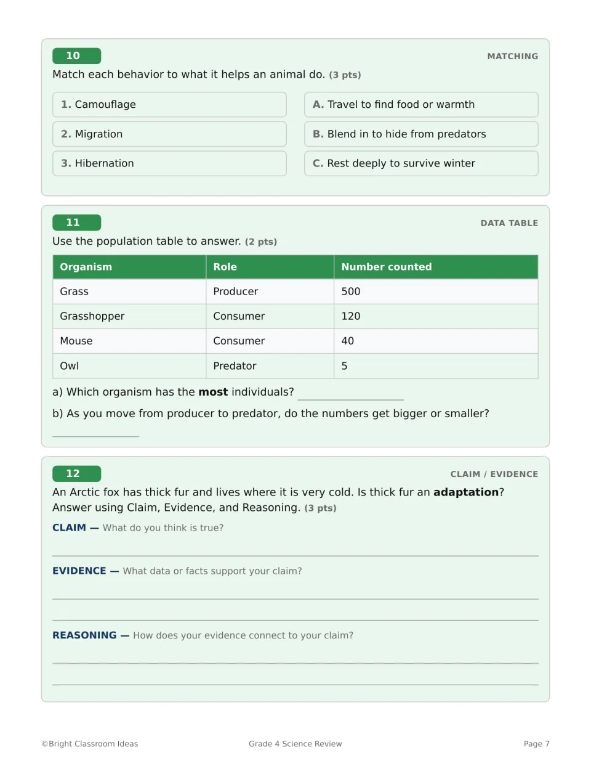Click the Bright Classroom Ideas footer text
This screenshot has height=766, width=591.
(90, 744)
